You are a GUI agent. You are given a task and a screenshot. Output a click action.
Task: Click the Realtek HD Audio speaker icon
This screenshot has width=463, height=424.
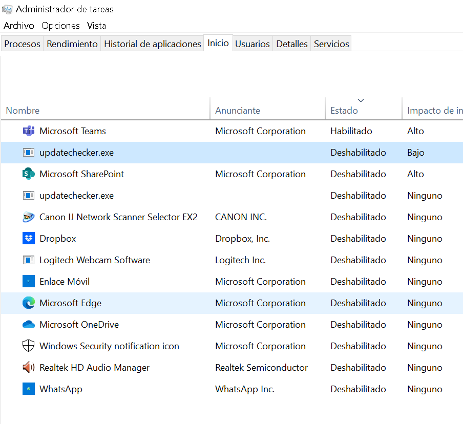(29, 367)
